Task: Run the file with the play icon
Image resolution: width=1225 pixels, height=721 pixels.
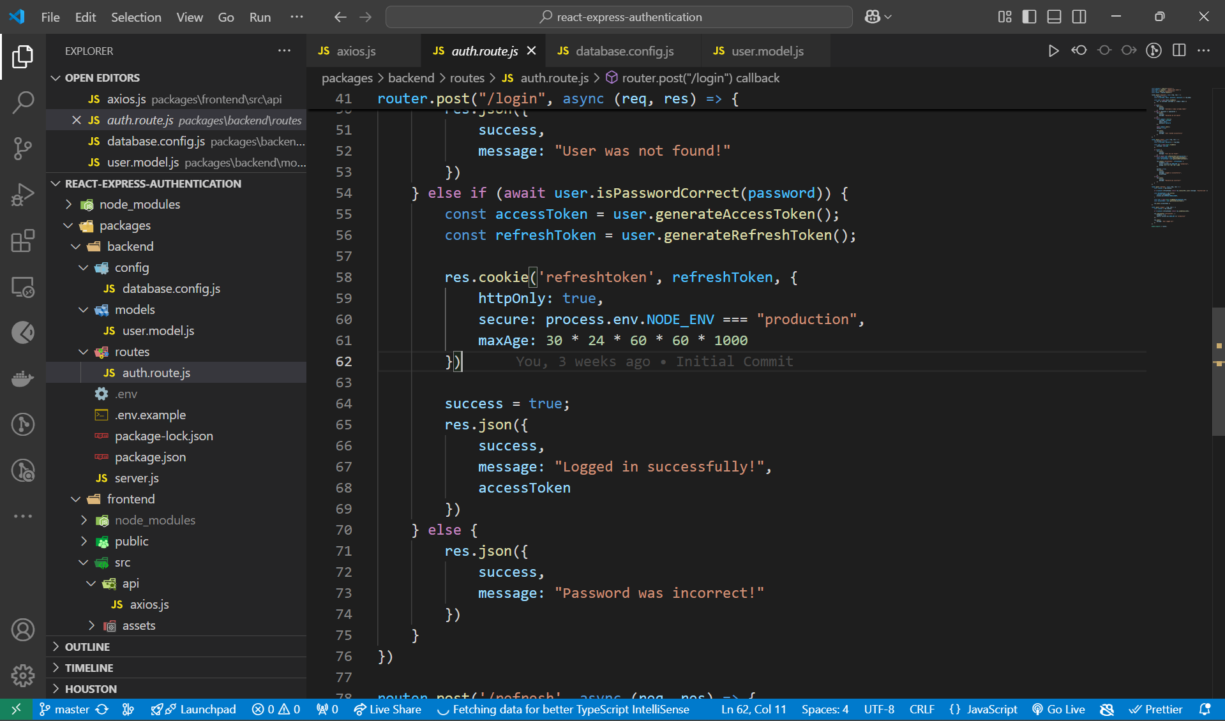Action: pyautogui.click(x=1053, y=51)
